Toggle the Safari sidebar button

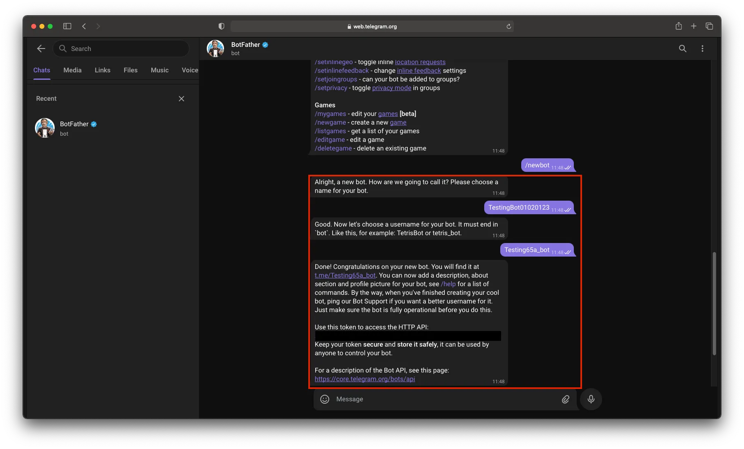tap(67, 26)
